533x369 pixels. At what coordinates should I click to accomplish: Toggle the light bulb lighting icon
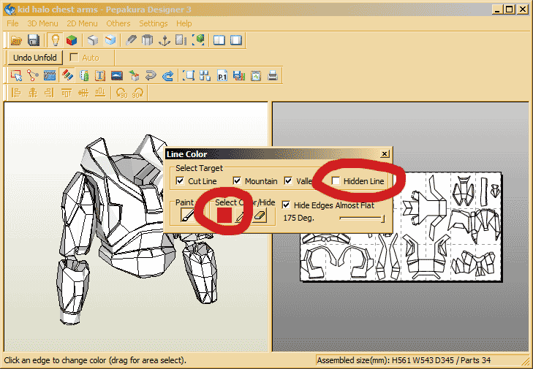55,40
